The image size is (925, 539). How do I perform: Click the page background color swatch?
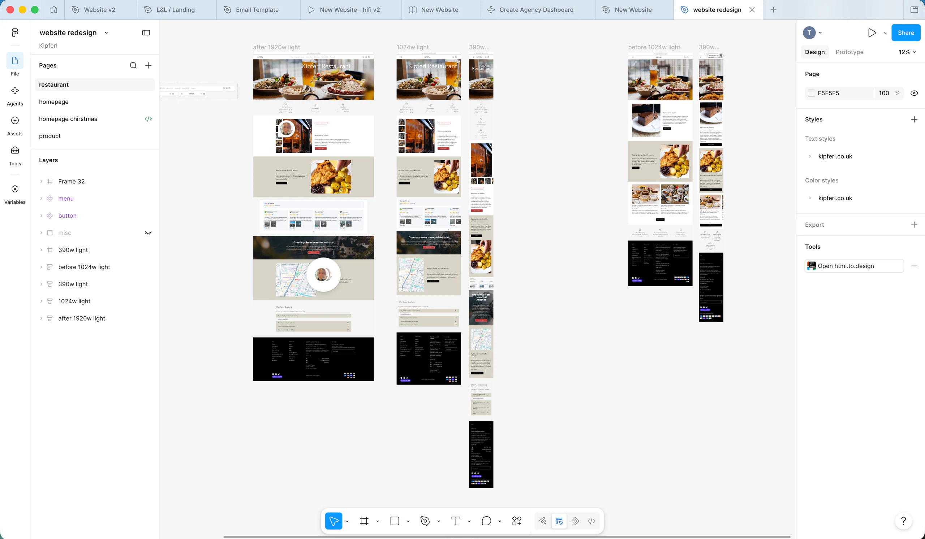(811, 93)
